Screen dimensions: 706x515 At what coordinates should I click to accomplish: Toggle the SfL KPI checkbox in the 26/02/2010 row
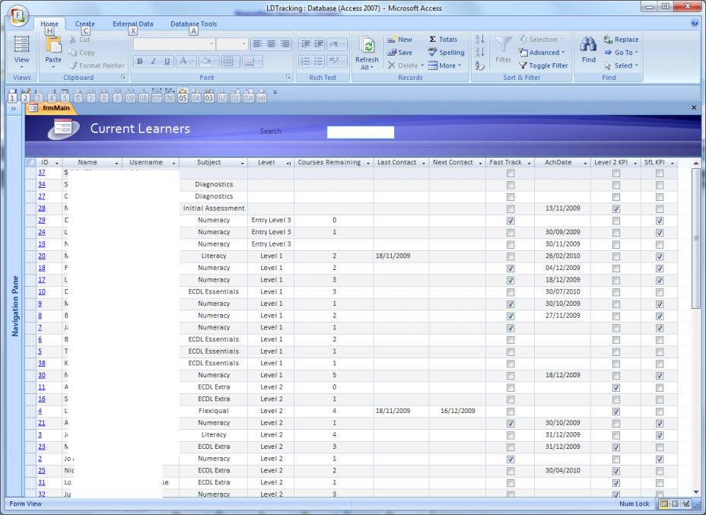pyautogui.click(x=660, y=256)
